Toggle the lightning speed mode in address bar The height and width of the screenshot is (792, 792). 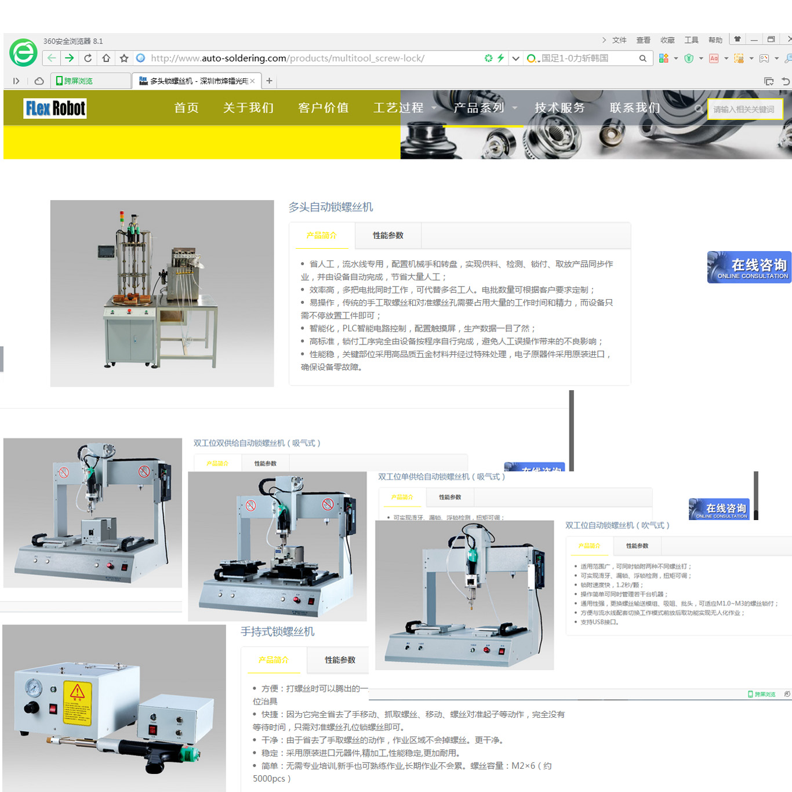click(x=500, y=58)
